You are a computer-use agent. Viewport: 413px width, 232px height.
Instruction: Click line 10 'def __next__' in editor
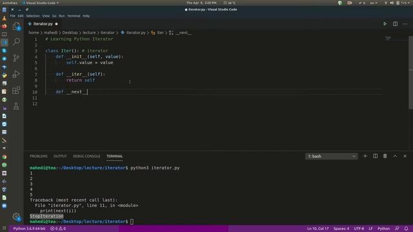(71, 92)
